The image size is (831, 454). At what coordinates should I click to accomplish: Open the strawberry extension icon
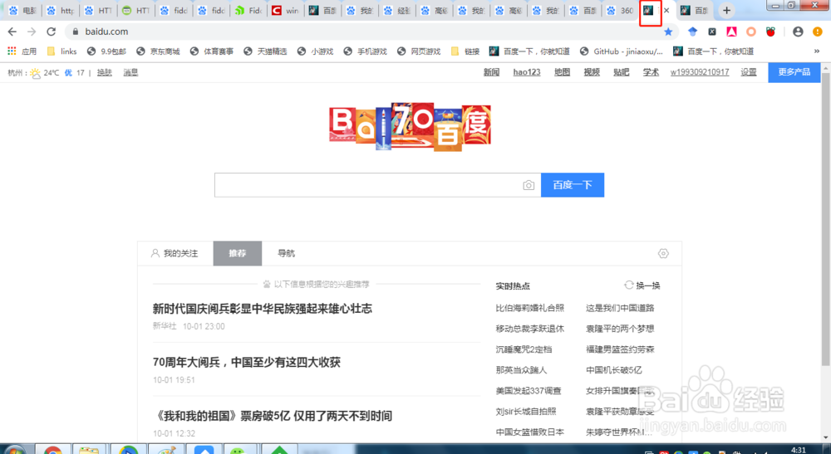[770, 32]
